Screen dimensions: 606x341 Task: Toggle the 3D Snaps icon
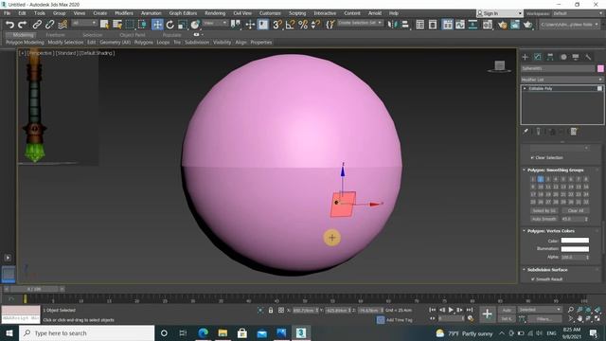click(277, 25)
